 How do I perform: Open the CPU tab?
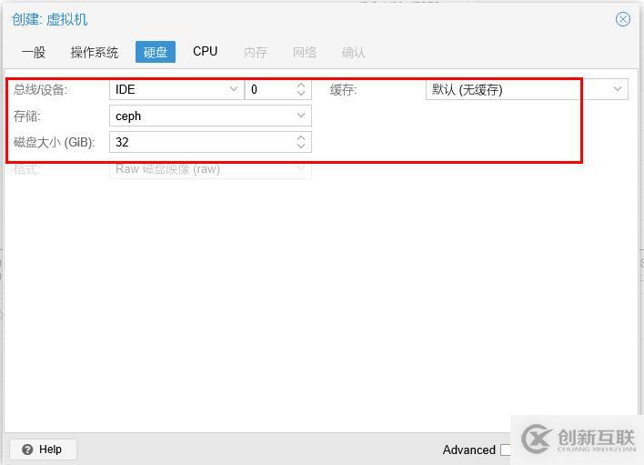205,51
